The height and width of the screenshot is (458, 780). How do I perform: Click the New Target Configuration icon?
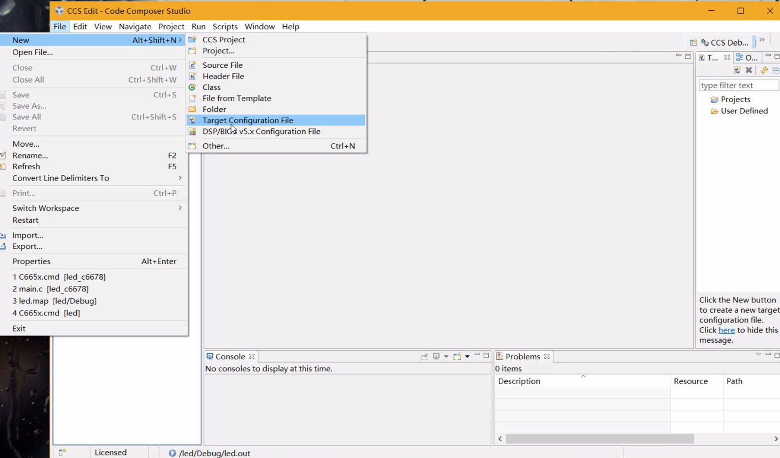[738, 70]
